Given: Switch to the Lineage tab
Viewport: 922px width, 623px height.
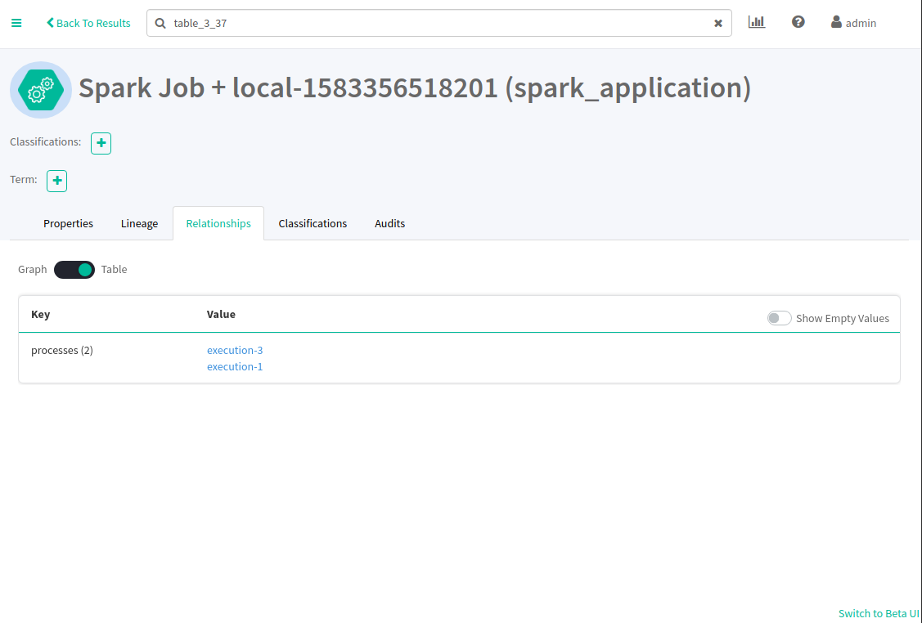Looking at the screenshot, I should click(x=139, y=223).
